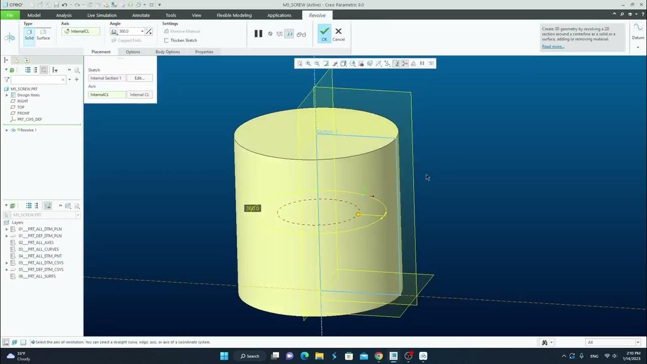Open the angle value 360.0 dropdown
The image size is (647, 364).
click(142, 31)
